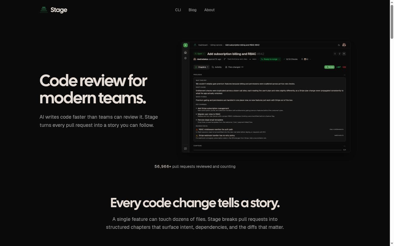Click the scrollbar up arrow

click(x=392, y=2)
